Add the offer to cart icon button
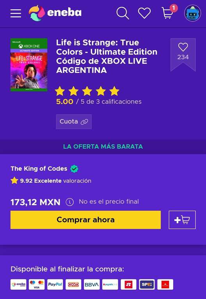This screenshot has width=206, height=299. pyautogui.click(x=182, y=220)
